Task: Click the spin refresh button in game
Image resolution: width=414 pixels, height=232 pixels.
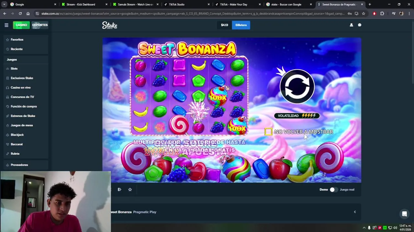Action: click(297, 86)
